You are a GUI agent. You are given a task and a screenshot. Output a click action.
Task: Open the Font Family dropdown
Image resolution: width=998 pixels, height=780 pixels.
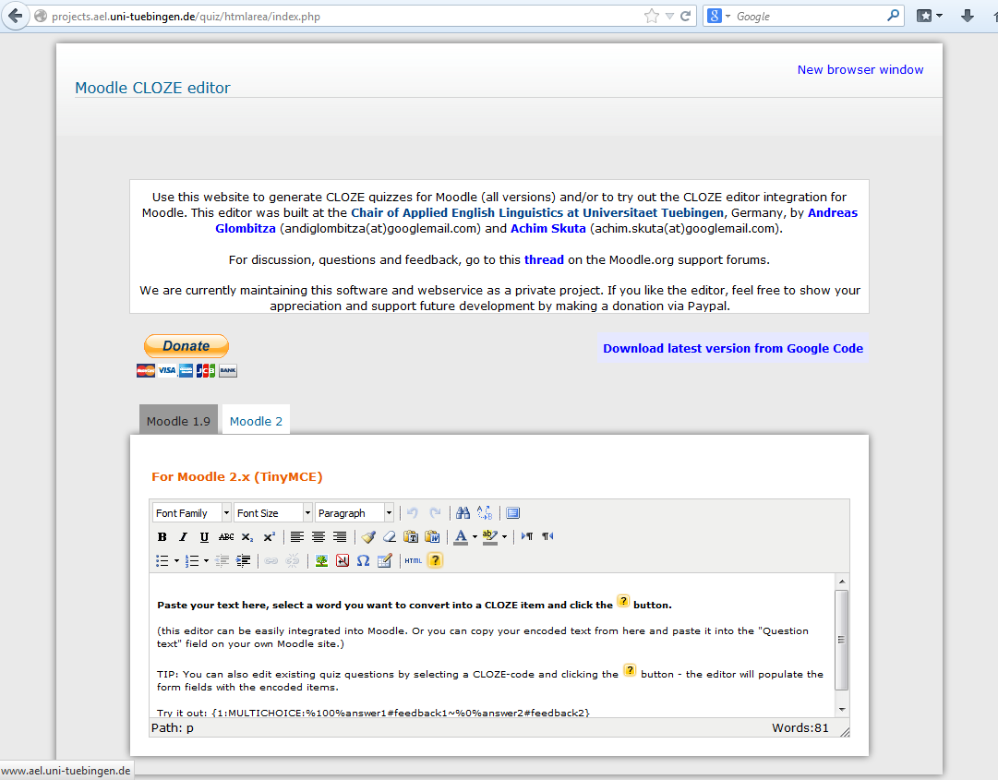tap(189, 512)
